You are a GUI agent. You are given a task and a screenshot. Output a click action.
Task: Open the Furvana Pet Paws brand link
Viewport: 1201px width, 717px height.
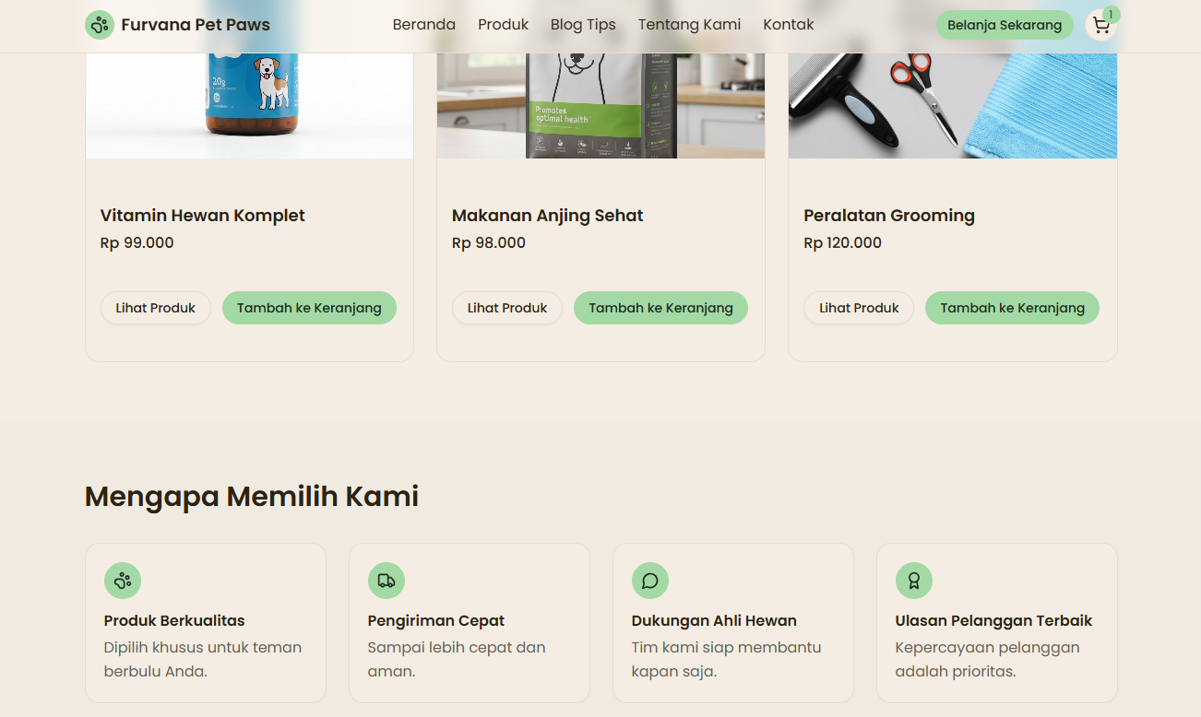pyautogui.click(x=196, y=25)
